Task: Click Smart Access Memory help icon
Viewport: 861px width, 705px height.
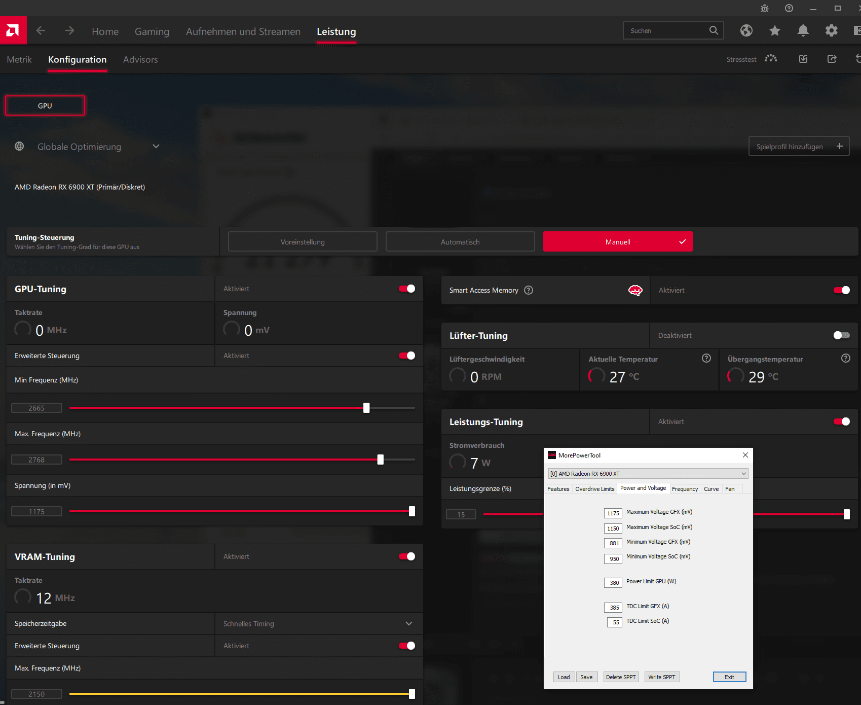Action: pos(529,290)
